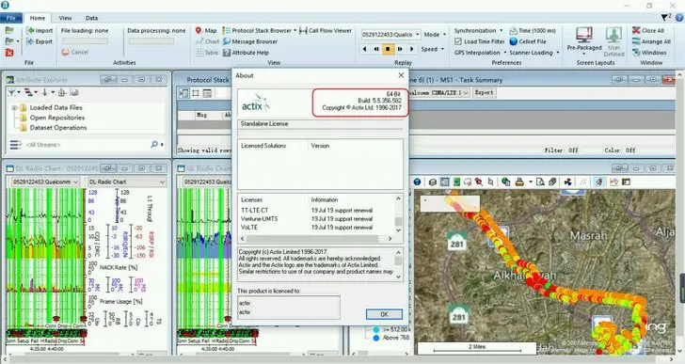The width and height of the screenshot is (685, 364).
Task: Click the print icon in map toolbar
Action: (x=519, y=182)
